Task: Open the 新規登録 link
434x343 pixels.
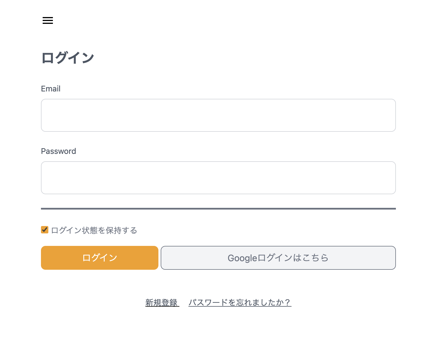Action: tap(162, 303)
